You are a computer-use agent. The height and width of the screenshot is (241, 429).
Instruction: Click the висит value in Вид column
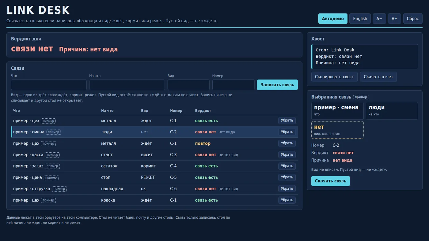147,155
